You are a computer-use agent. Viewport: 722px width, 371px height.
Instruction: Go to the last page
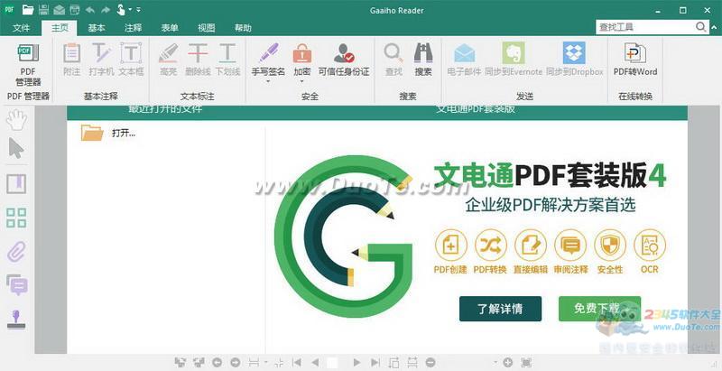tap(375, 363)
